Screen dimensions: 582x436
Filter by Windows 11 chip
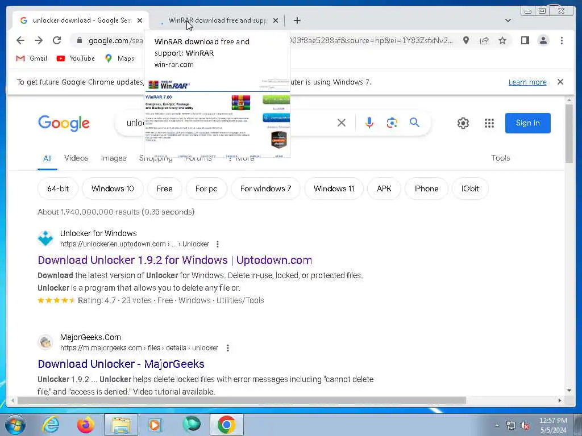pyautogui.click(x=334, y=188)
